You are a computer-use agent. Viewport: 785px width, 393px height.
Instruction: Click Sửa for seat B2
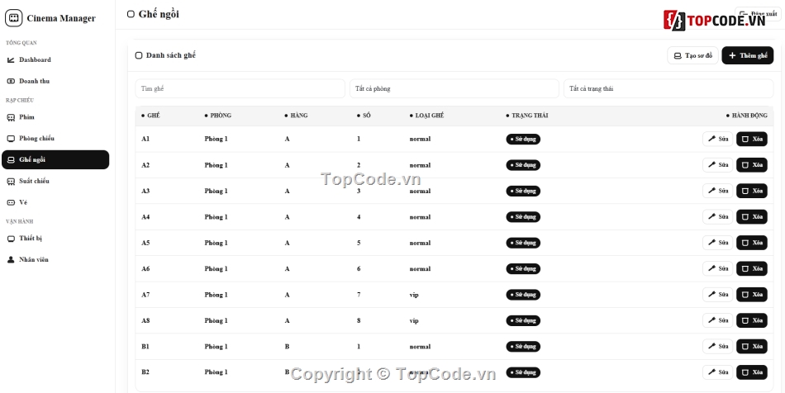717,372
